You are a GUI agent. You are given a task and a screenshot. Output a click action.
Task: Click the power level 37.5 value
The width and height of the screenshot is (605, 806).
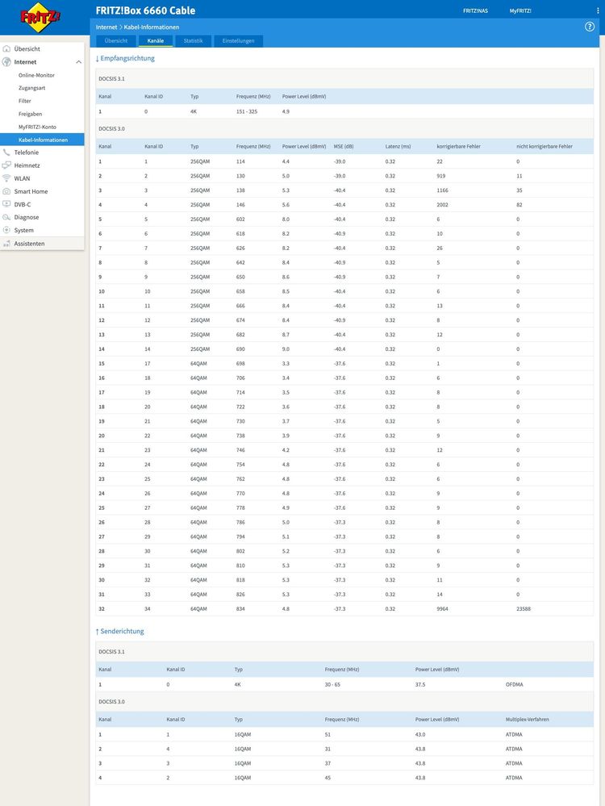click(420, 685)
